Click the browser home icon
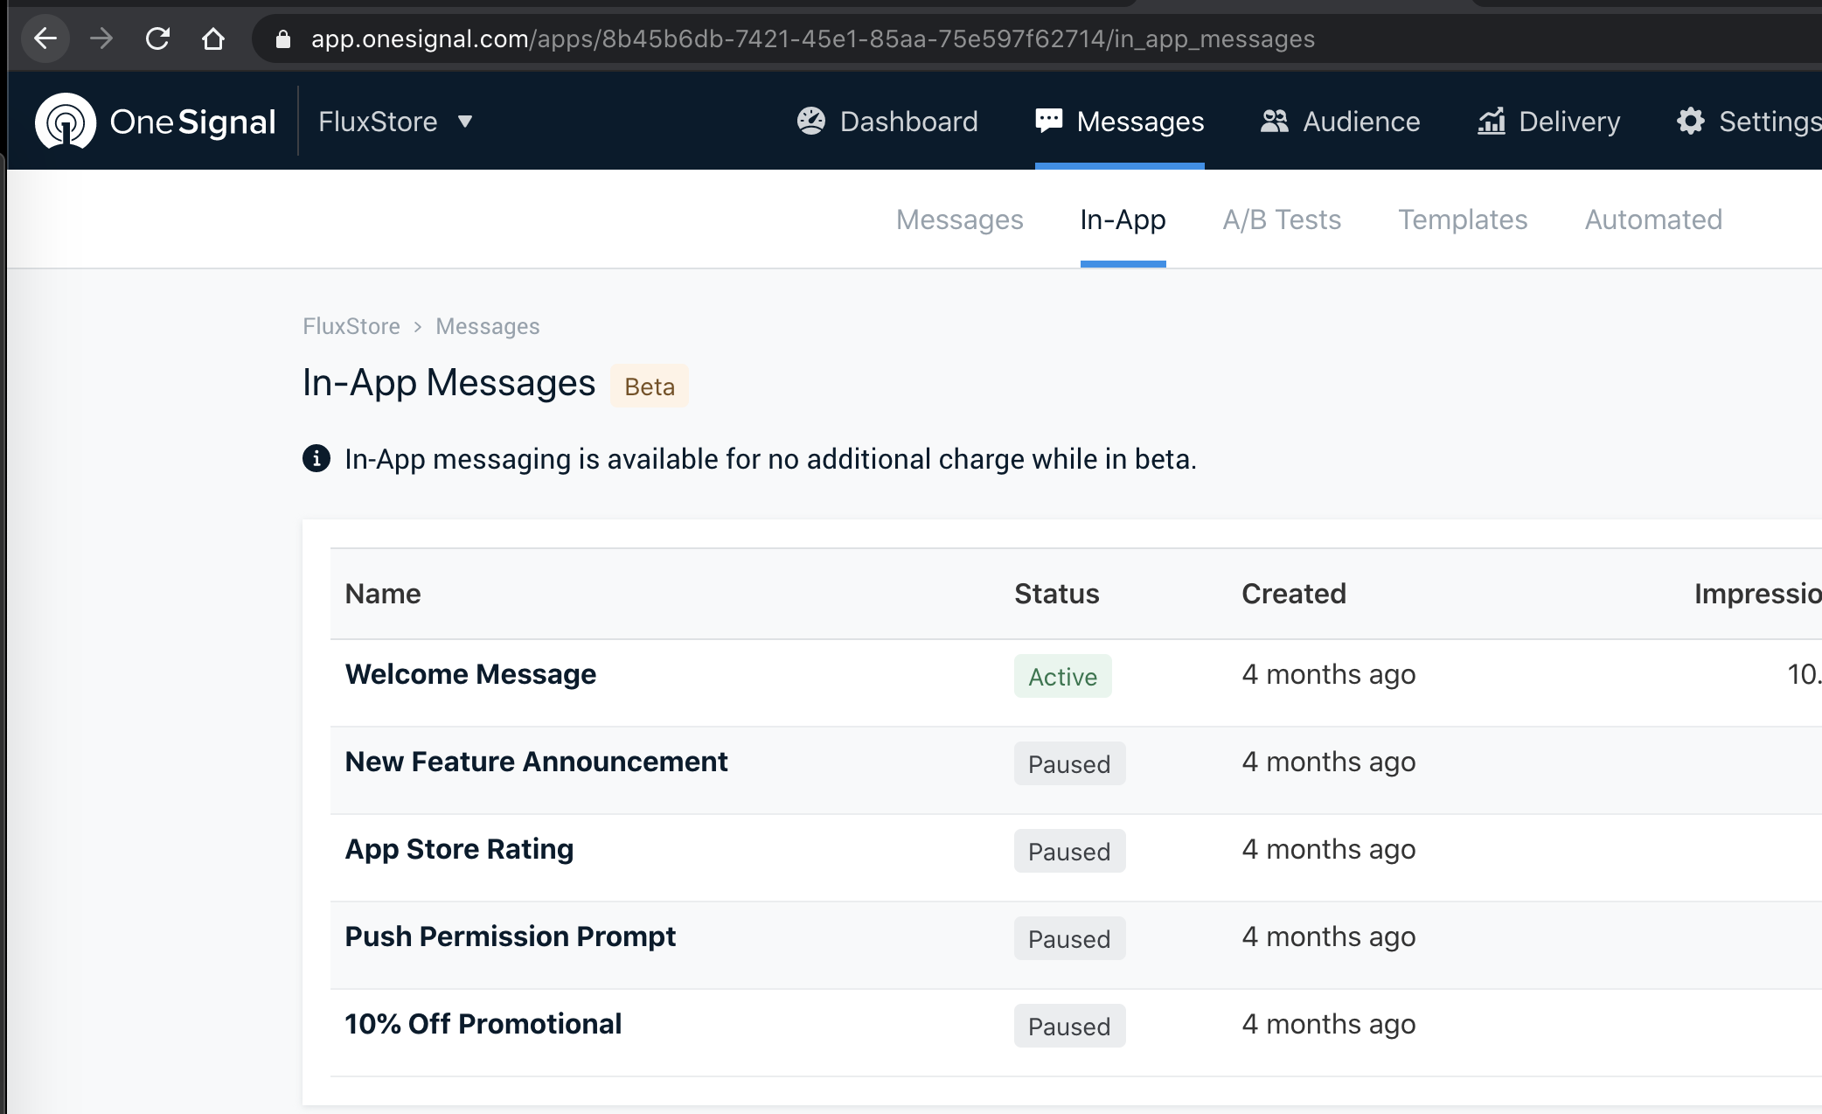 coord(213,38)
